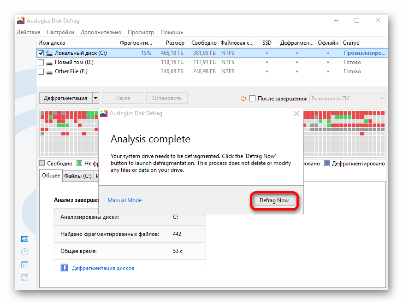403x305 pixels.
Task: Click the Defrag Now button
Action: 274,200
